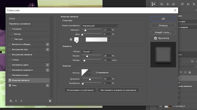
Task: Open the Контур contour picker arrow
Action: coord(89,73)
